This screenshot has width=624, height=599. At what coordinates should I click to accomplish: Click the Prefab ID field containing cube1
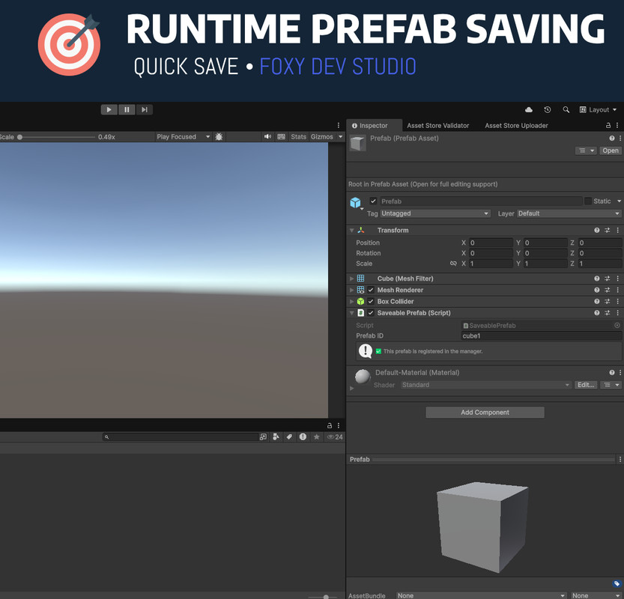[x=539, y=336]
